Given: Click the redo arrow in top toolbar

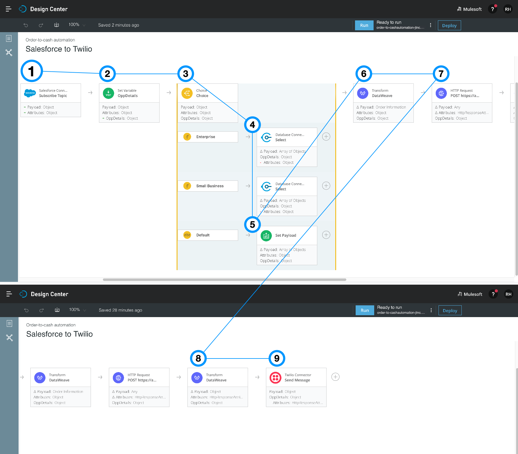Looking at the screenshot, I should [x=41, y=25].
